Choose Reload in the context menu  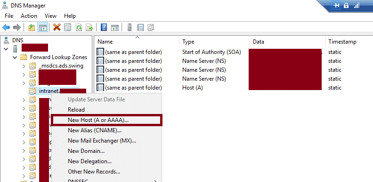coord(76,110)
